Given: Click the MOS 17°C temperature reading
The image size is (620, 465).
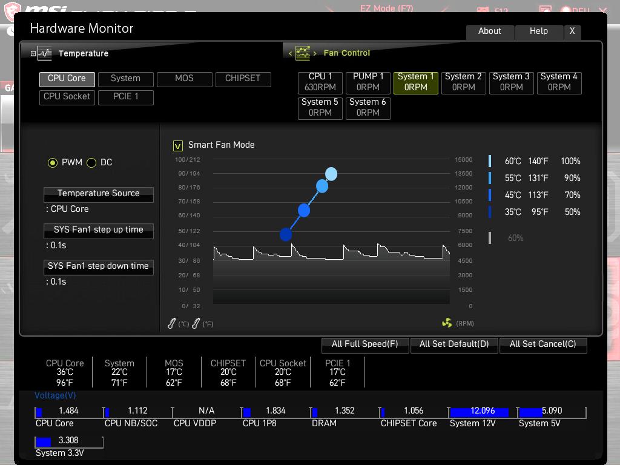Looking at the screenshot, I should (x=174, y=372).
